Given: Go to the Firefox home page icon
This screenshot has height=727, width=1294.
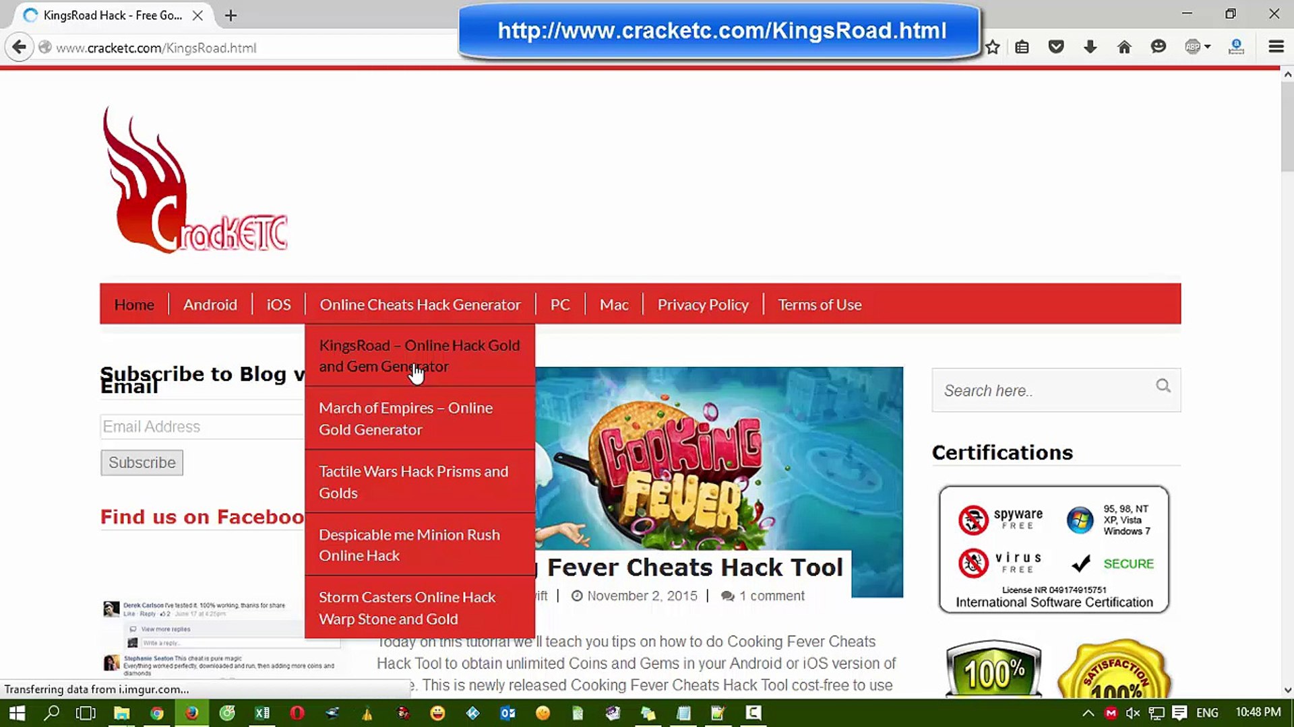Looking at the screenshot, I should [1124, 47].
